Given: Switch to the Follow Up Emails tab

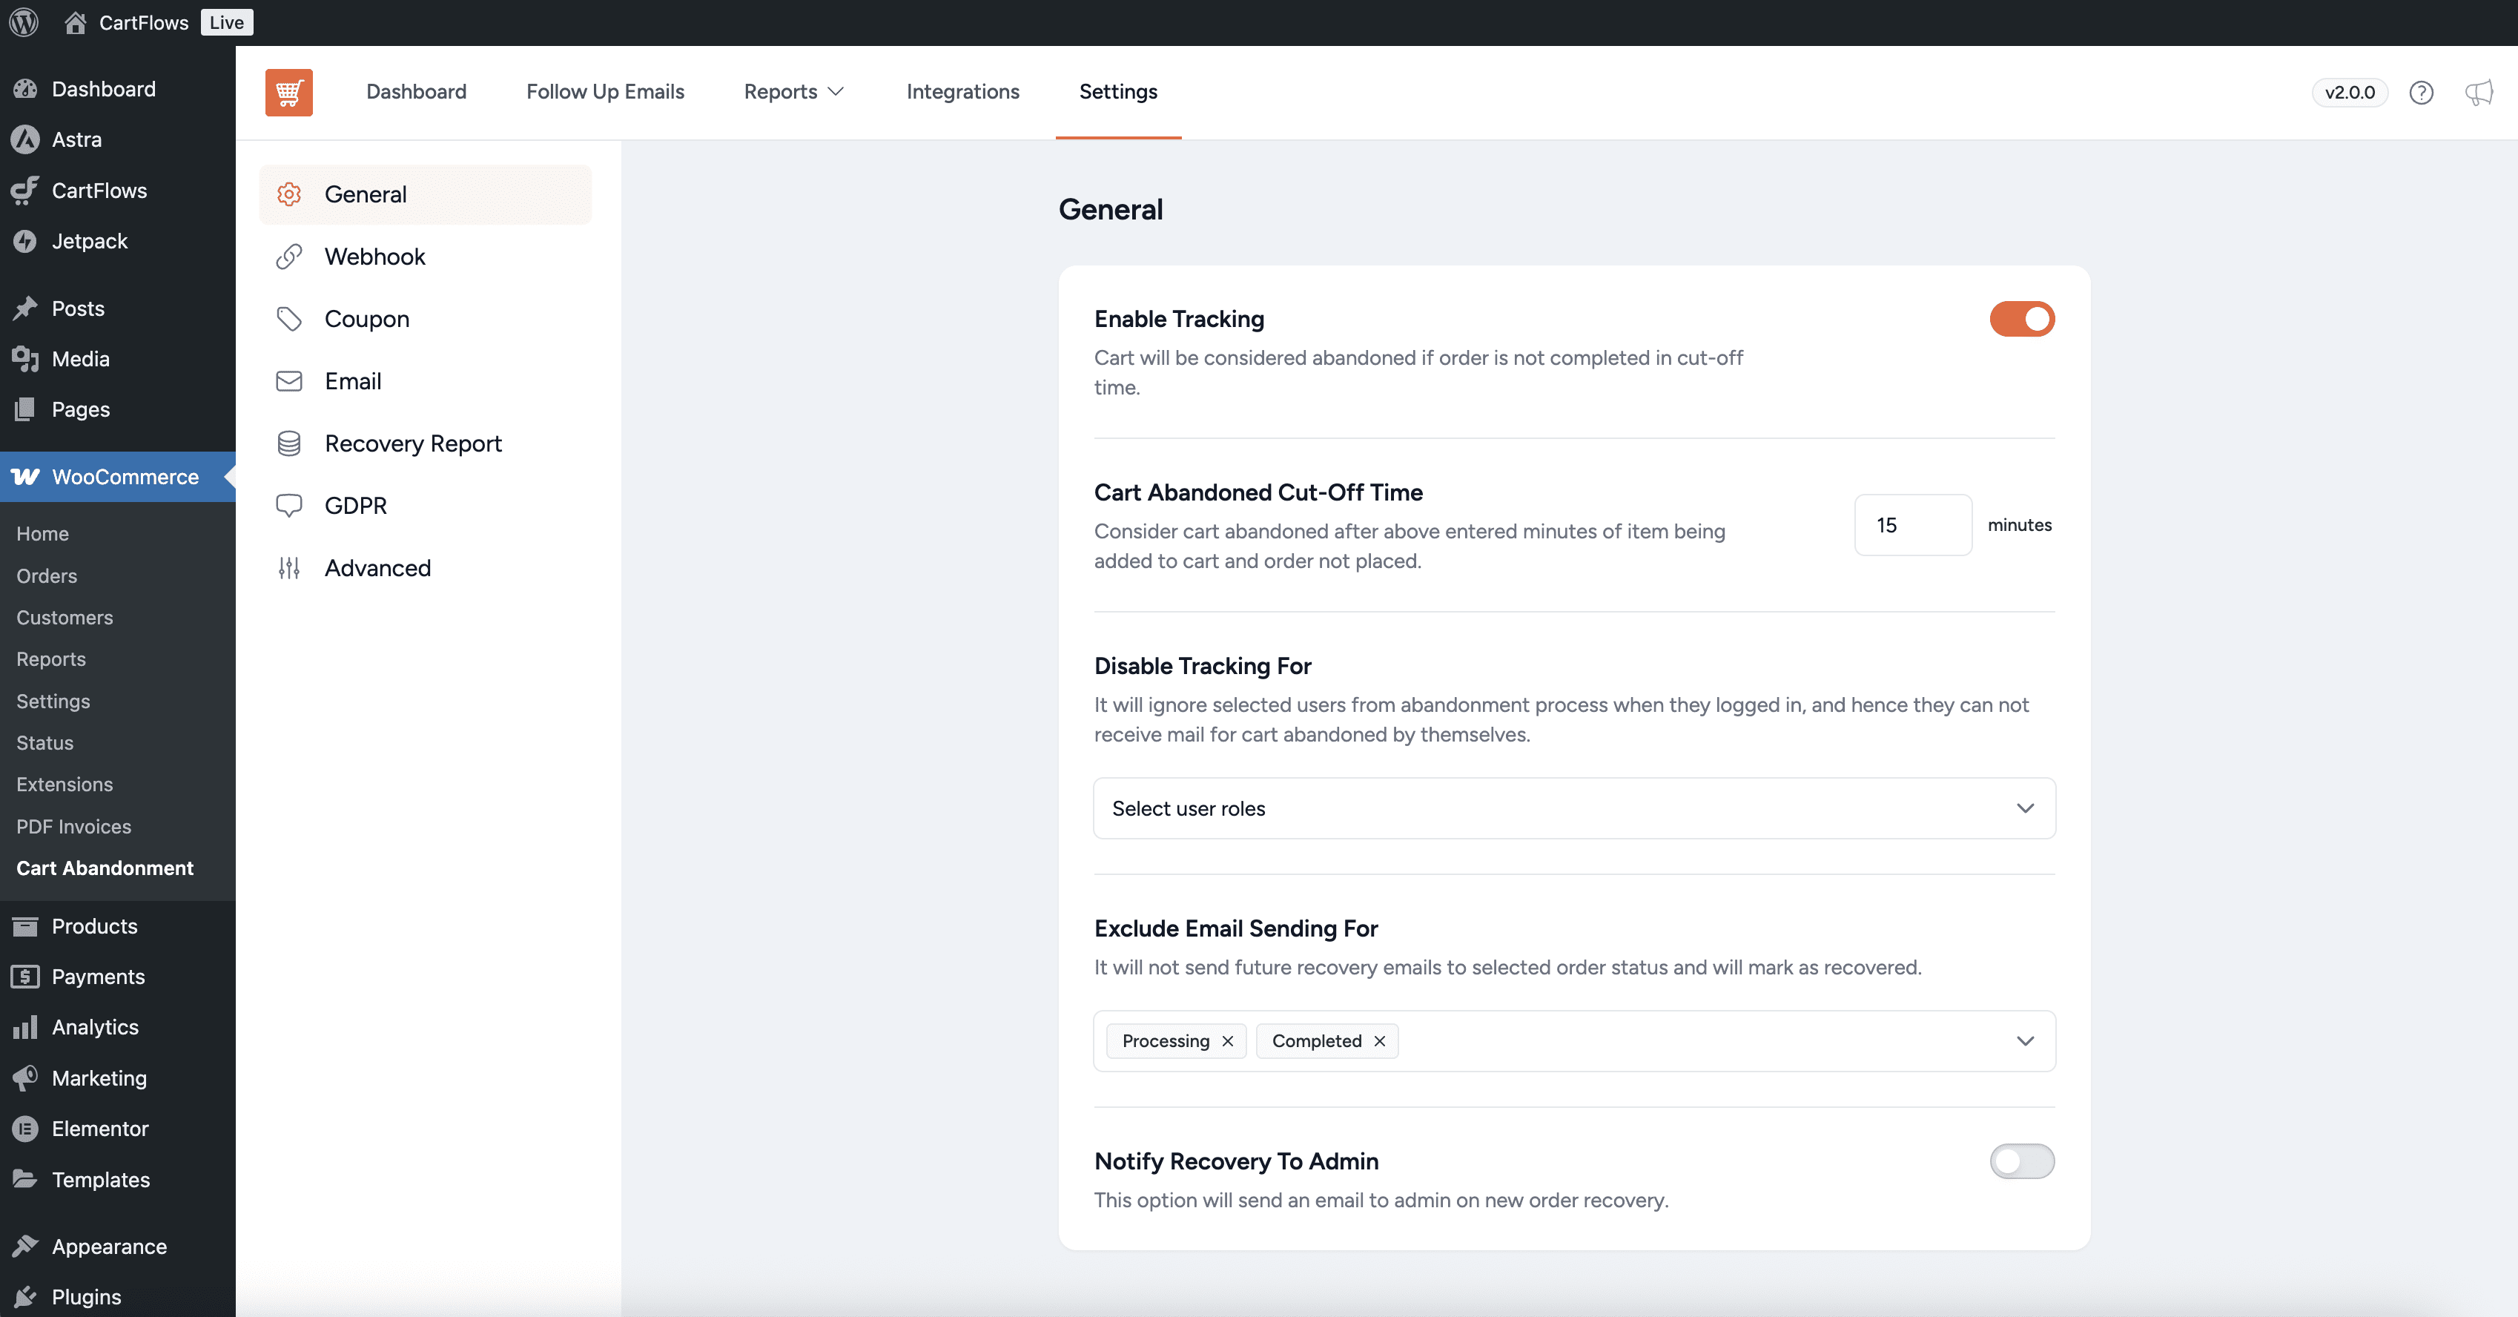Looking at the screenshot, I should (605, 91).
